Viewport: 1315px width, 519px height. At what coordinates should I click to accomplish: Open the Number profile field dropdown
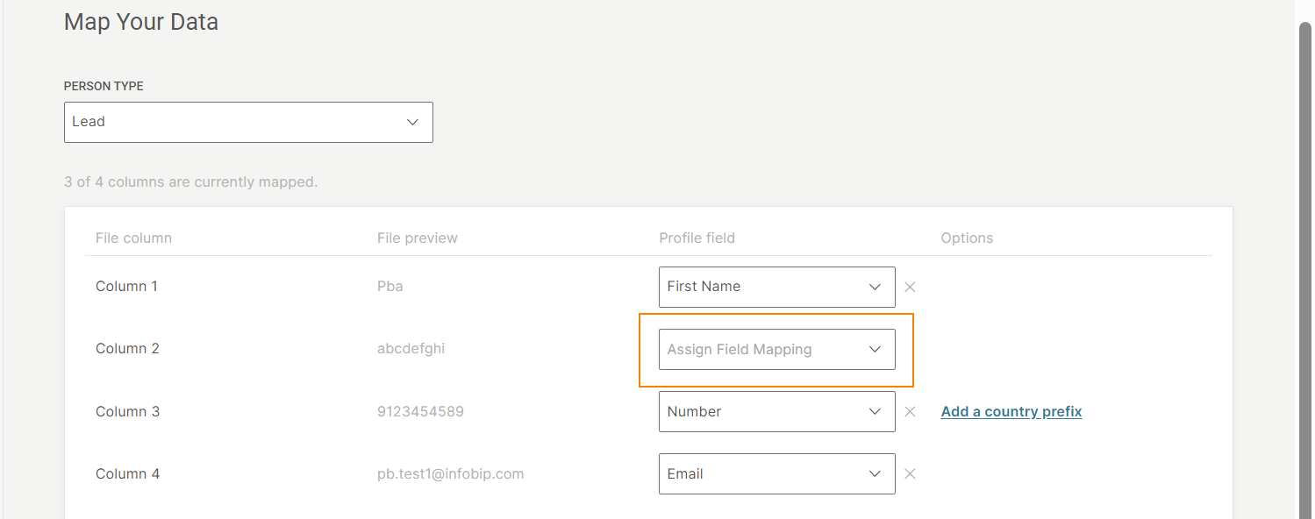click(x=775, y=412)
